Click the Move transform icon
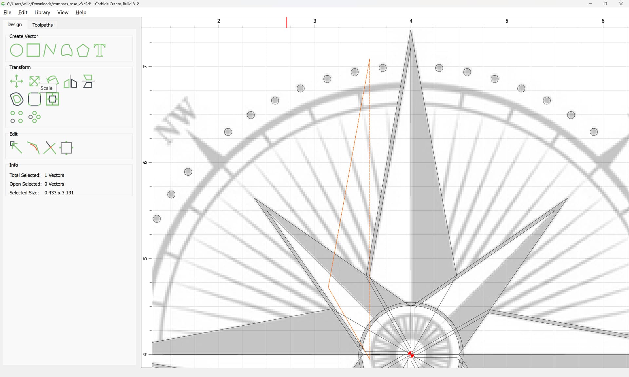The image size is (629, 377). [x=16, y=81]
